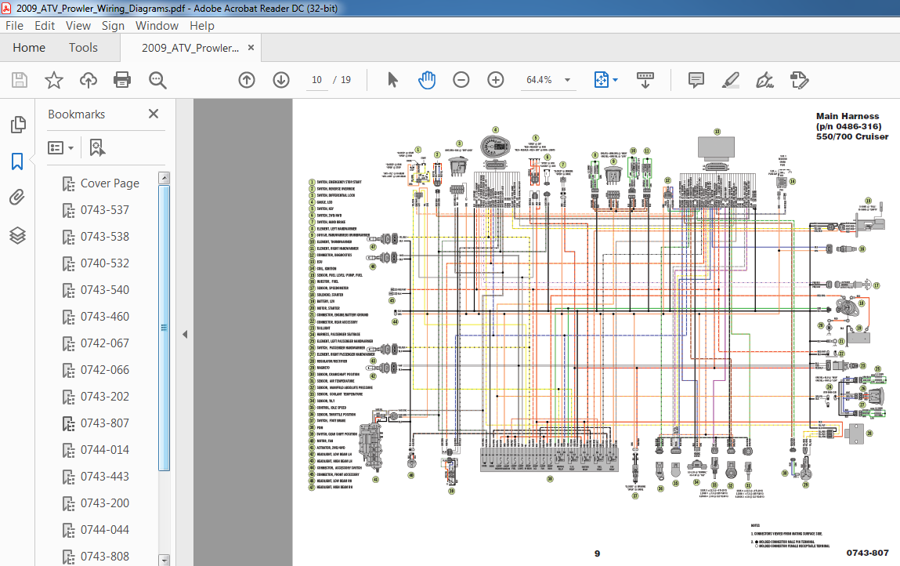The image size is (900, 566).
Task: Open Cover Page bookmark
Action: [x=110, y=183]
